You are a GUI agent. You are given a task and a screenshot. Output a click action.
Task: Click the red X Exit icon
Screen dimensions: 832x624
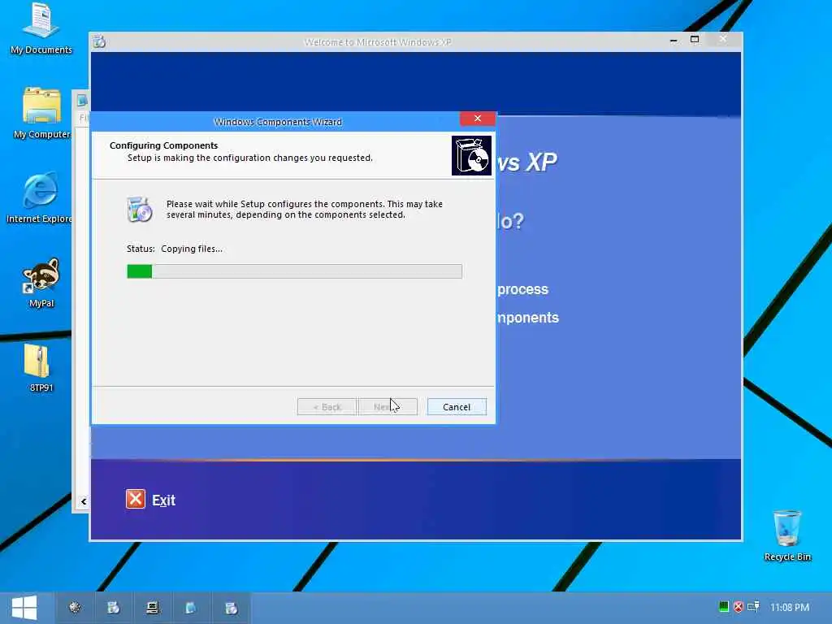pos(136,500)
